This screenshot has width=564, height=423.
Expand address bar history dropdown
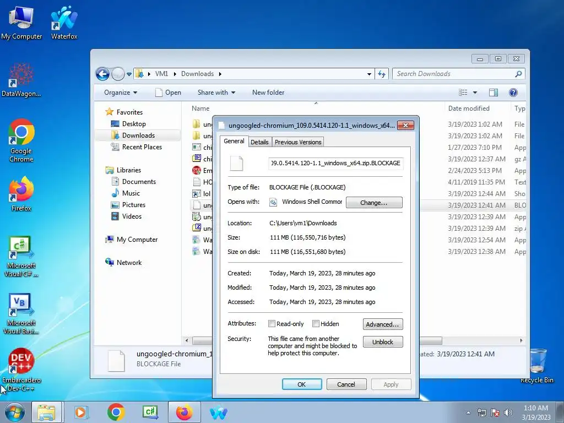pyautogui.click(x=369, y=74)
